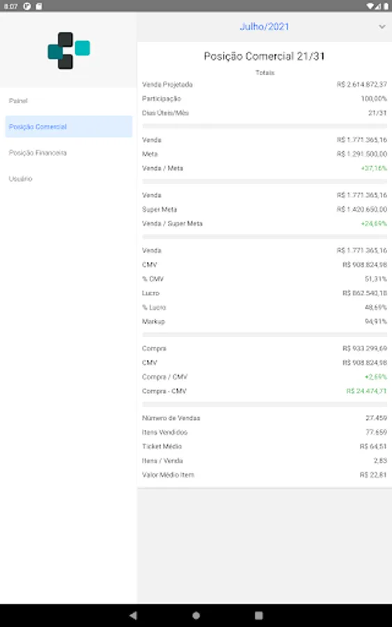Click the 94,91% Markup value
The width and height of the screenshot is (392, 627).
[375, 321]
